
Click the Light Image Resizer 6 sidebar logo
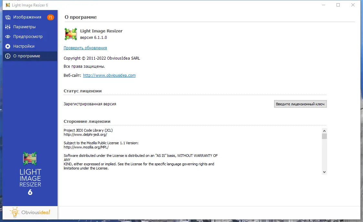tap(30, 173)
